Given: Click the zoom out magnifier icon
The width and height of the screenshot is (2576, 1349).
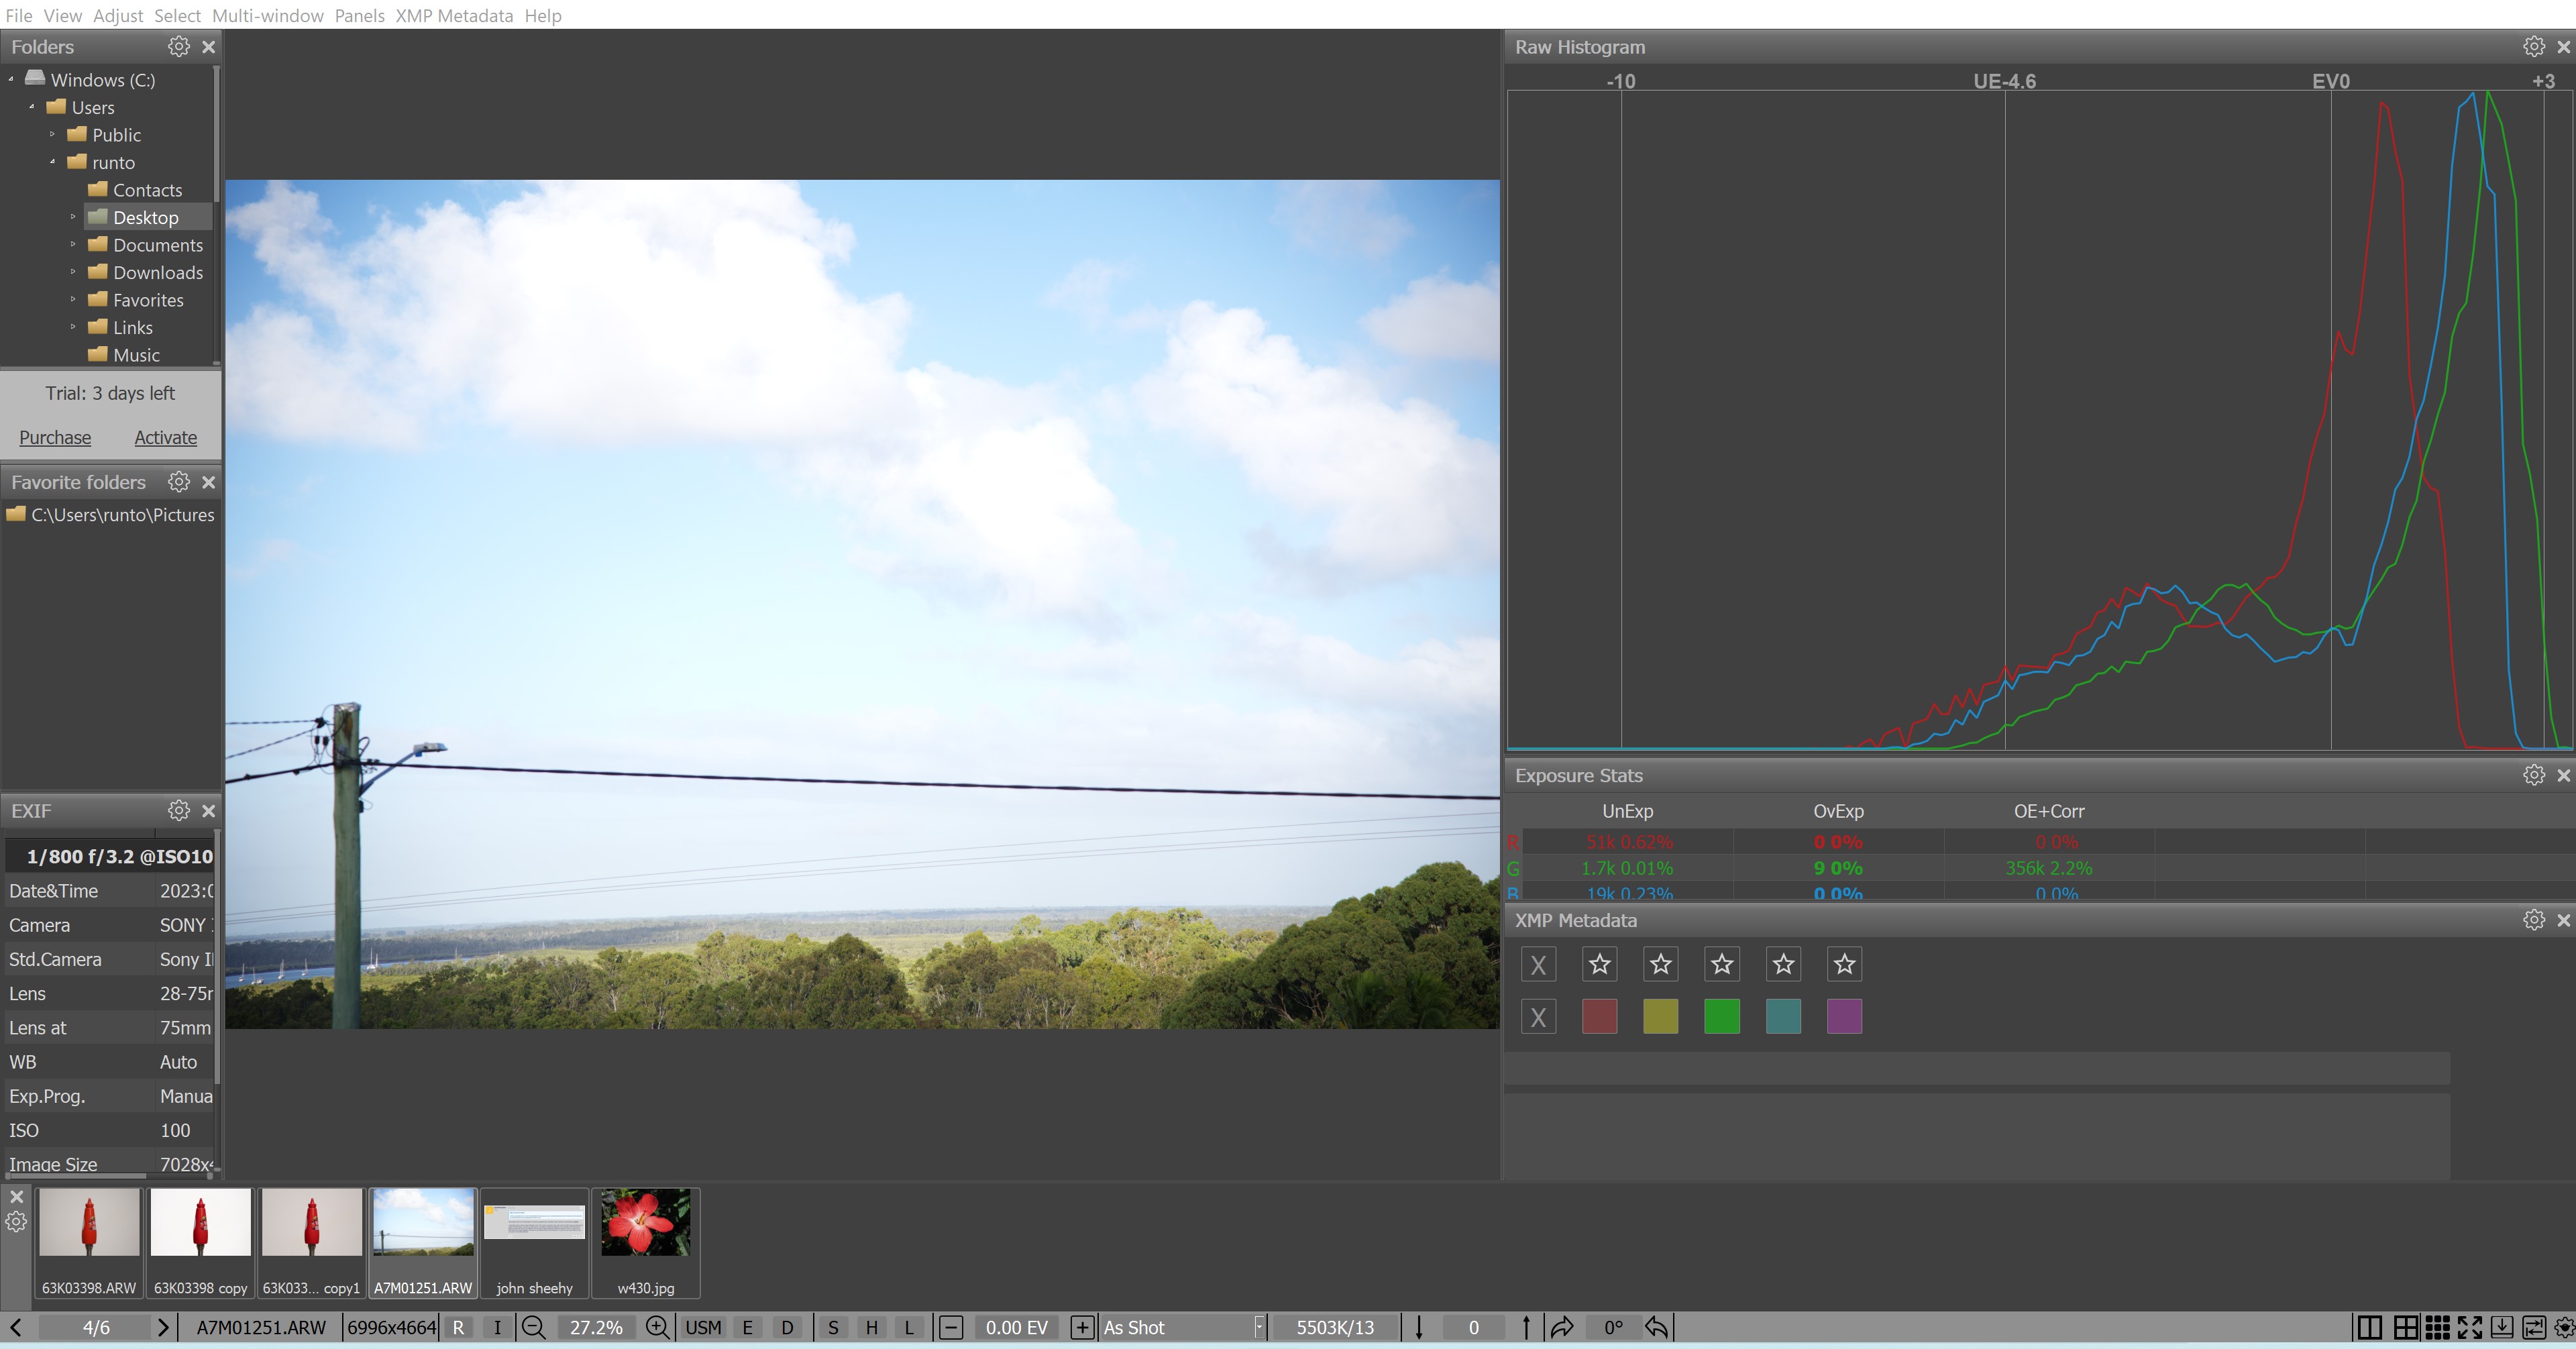Looking at the screenshot, I should pos(533,1327).
